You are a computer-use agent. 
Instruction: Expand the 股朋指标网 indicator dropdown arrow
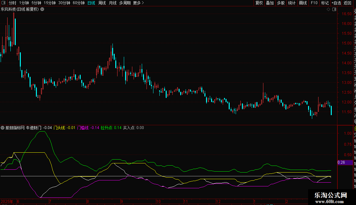pyautogui.click(x=3, y=128)
